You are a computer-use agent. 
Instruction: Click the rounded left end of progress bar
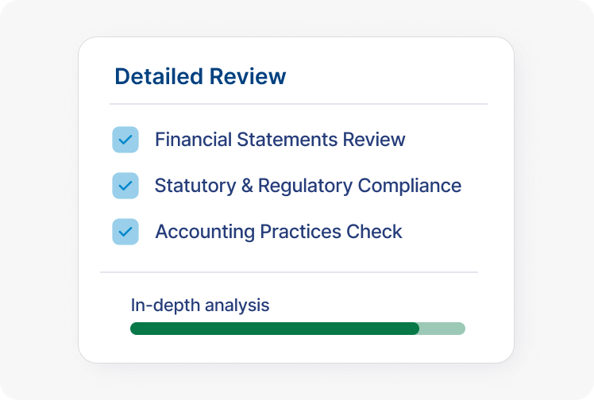(135, 329)
